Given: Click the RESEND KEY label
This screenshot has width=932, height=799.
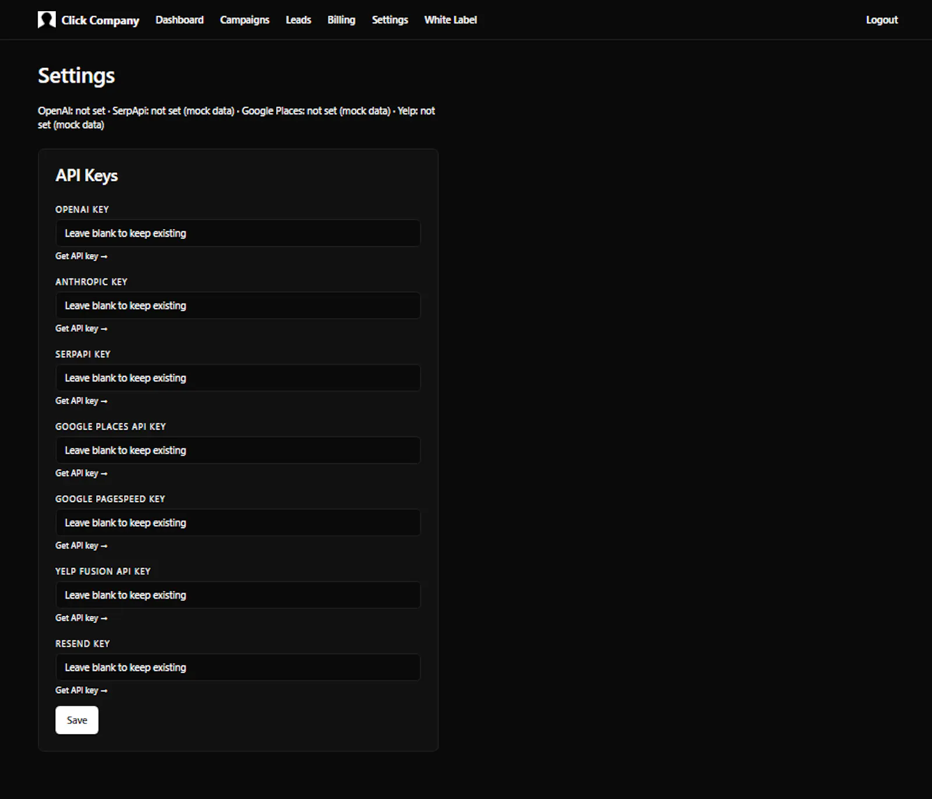Looking at the screenshot, I should (83, 643).
